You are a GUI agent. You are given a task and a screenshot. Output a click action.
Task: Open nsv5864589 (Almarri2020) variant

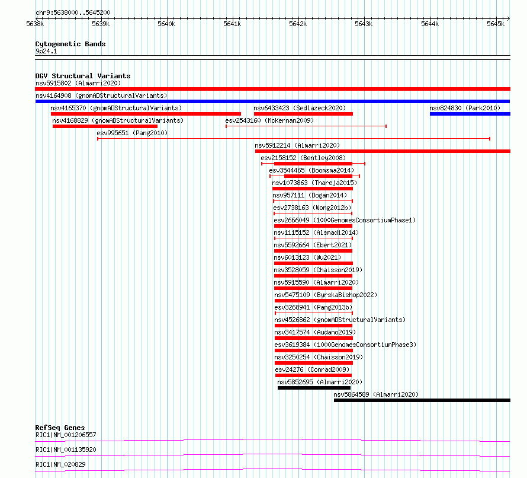coord(376,394)
